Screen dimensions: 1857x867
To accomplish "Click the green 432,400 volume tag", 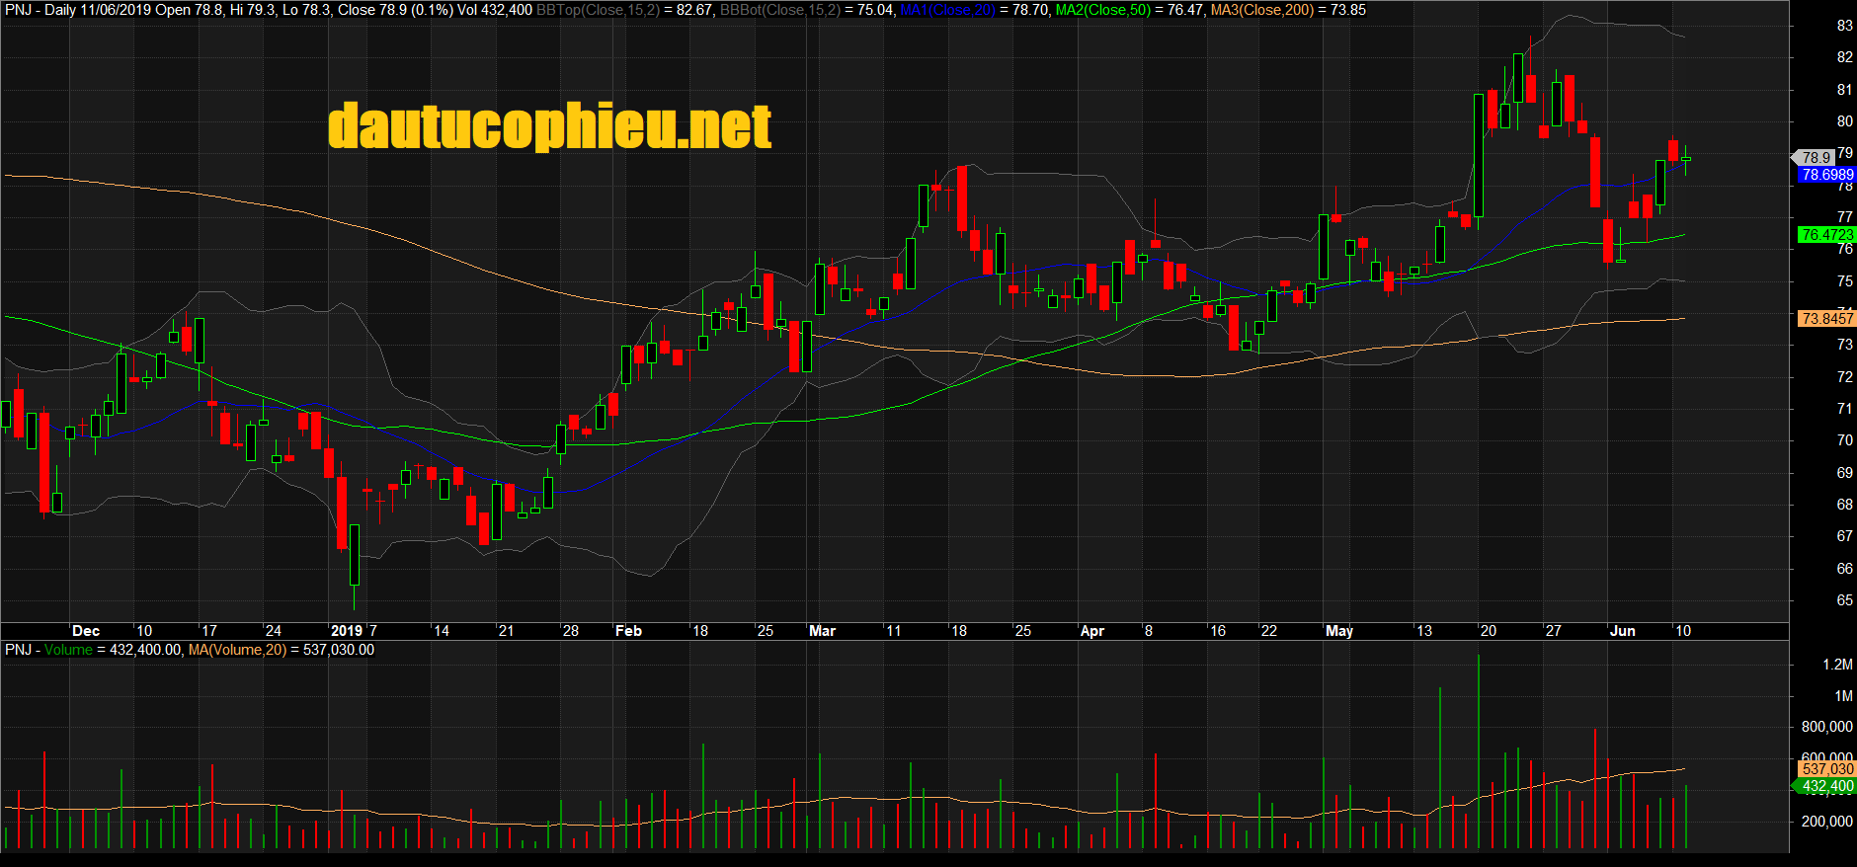I will click(x=1826, y=787).
